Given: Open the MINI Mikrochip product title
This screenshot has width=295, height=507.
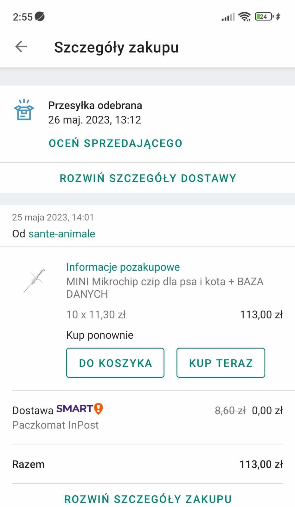Looking at the screenshot, I should (x=165, y=288).
